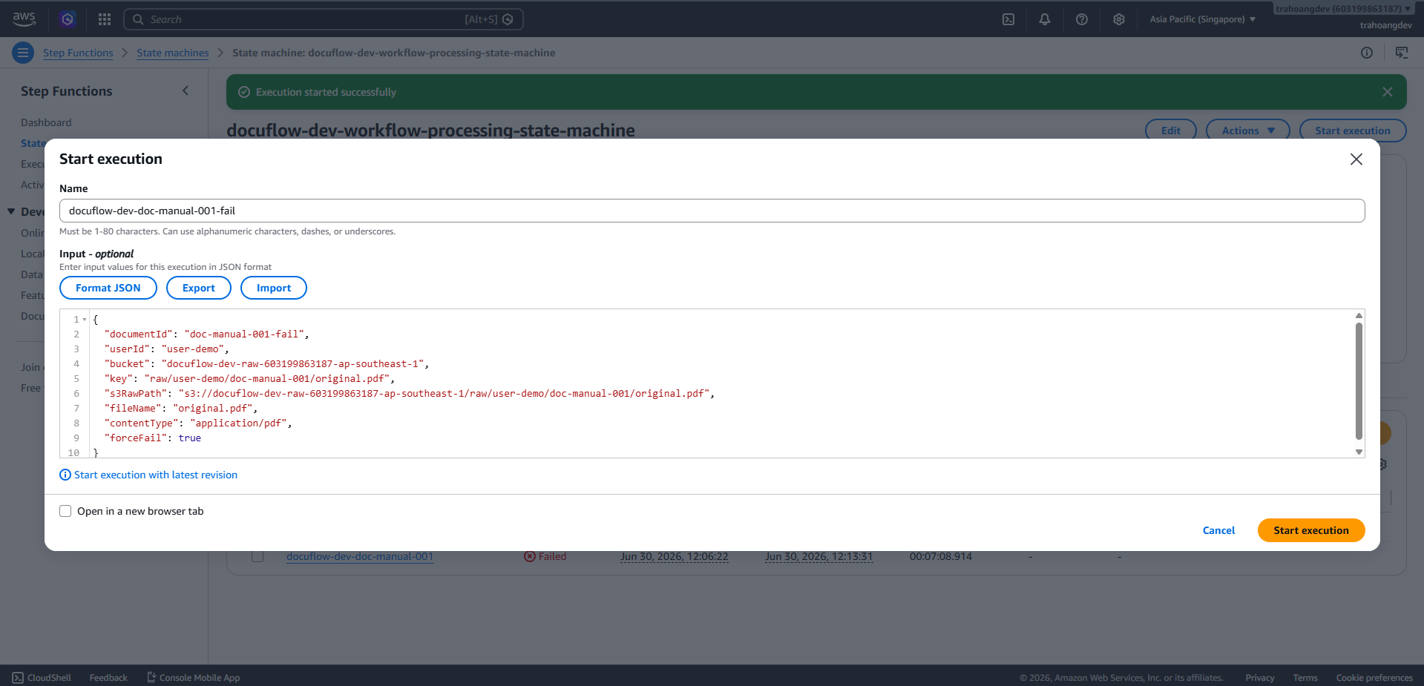
Task: Cancel the Start execution dialog
Action: coord(1218,530)
